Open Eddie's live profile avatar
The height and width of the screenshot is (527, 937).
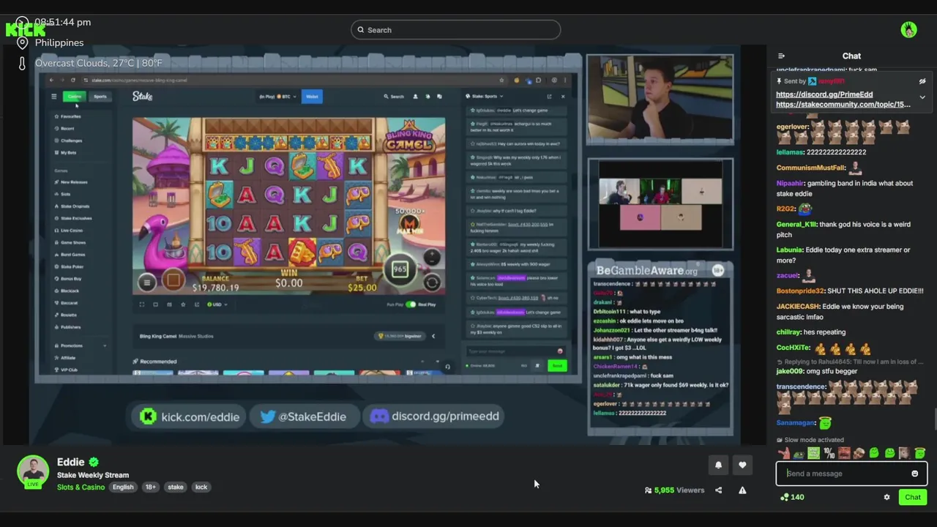click(x=33, y=472)
